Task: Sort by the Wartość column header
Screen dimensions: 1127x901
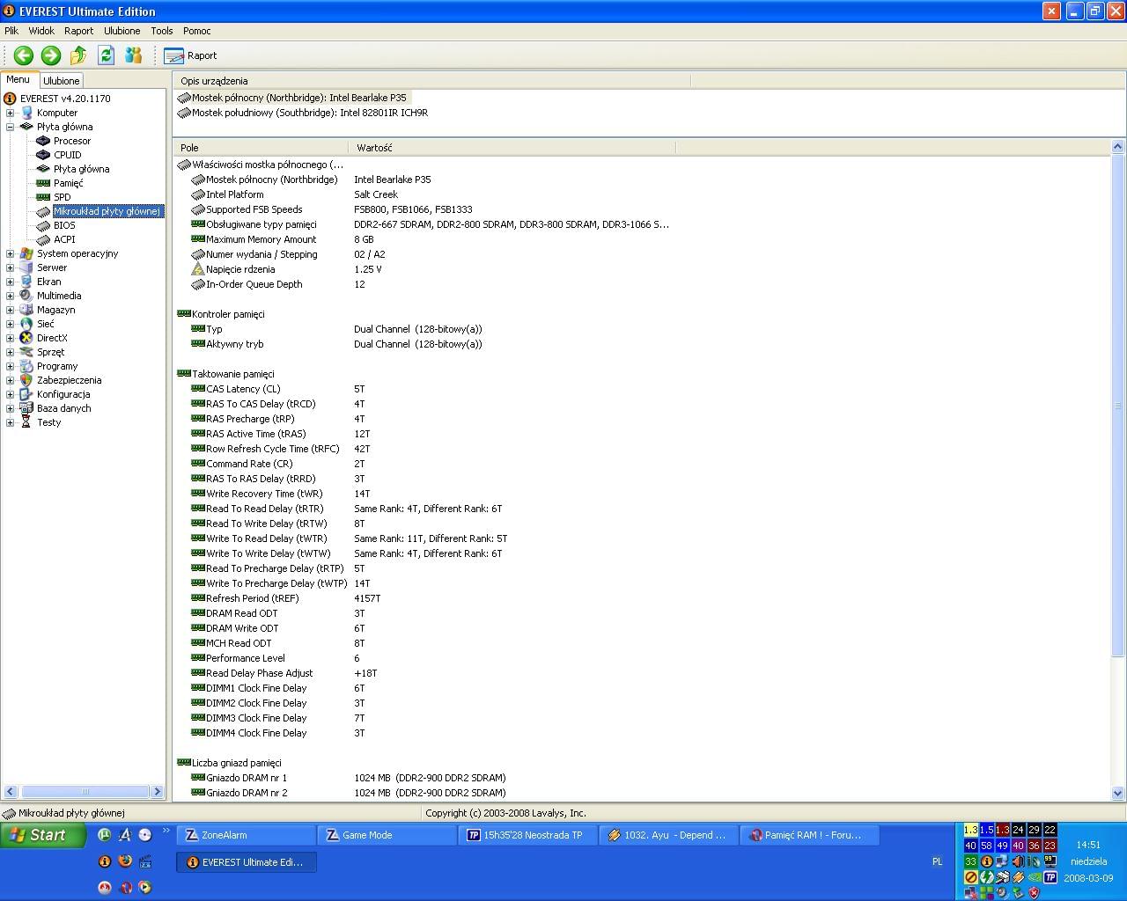Action: pyautogui.click(x=512, y=148)
